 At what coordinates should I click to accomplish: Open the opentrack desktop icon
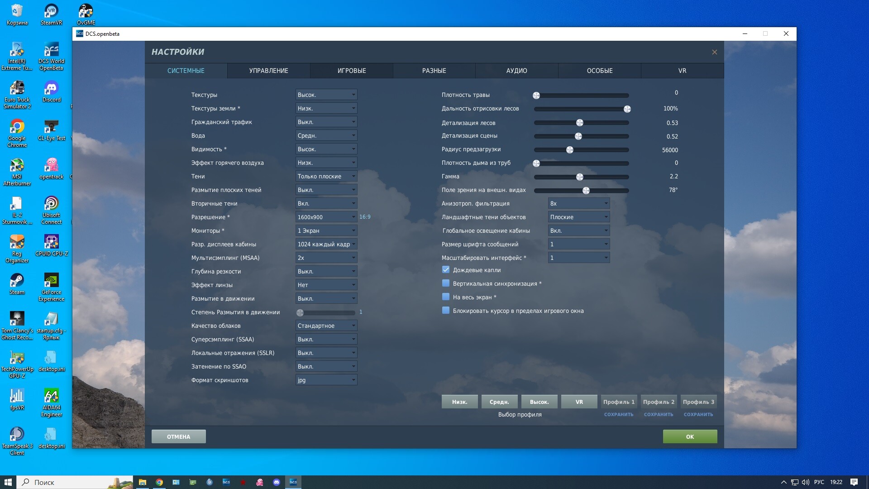coord(51,169)
